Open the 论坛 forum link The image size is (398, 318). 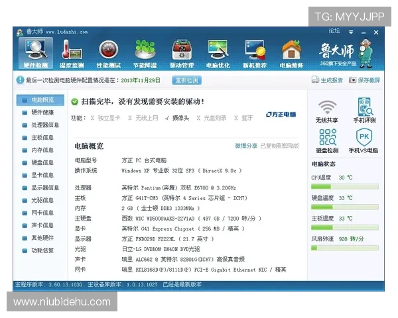[334, 31]
